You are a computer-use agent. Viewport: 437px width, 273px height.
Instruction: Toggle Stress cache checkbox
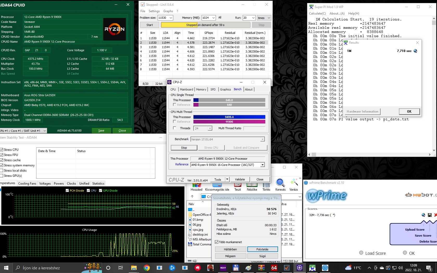tap(2, 160)
